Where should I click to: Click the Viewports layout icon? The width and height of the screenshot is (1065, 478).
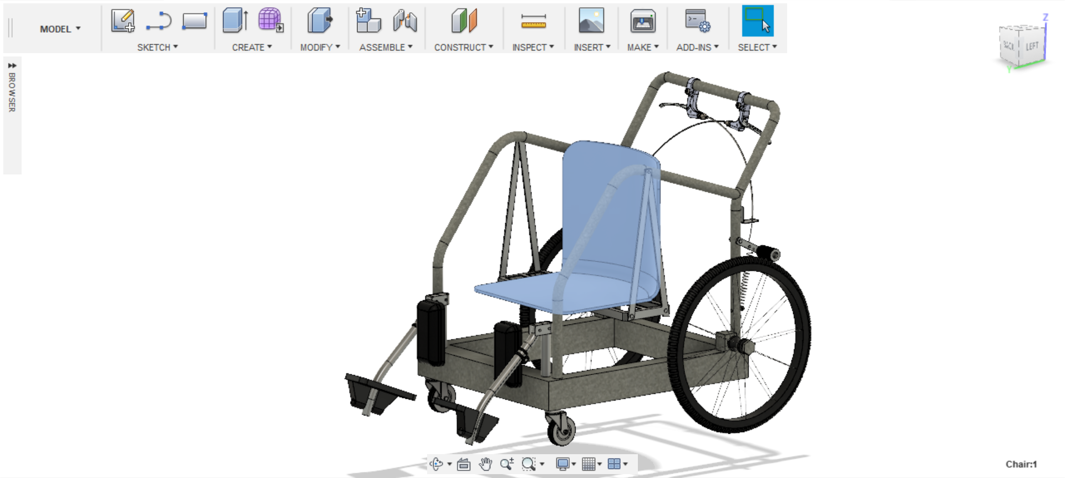[x=614, y=464]
